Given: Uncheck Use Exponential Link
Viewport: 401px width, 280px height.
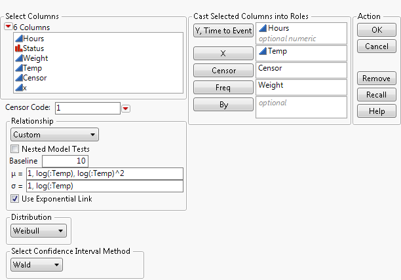Looking at the screenshot, I should click(15, 199).
